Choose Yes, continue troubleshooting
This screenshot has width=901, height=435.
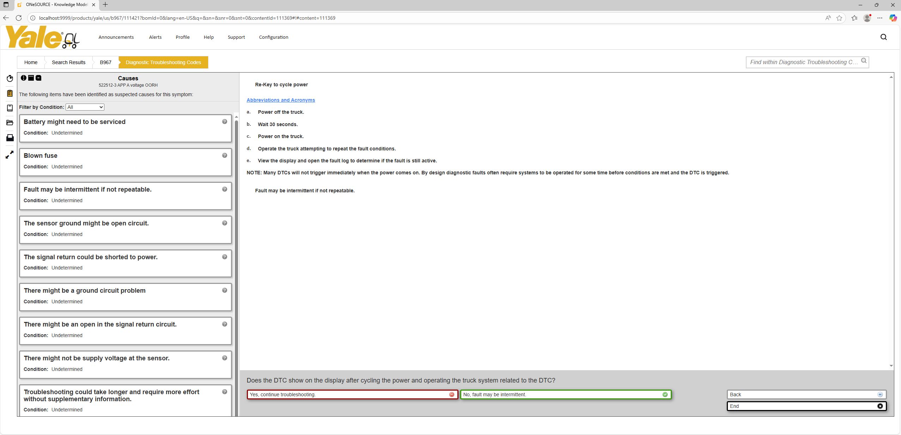(353, 394)
